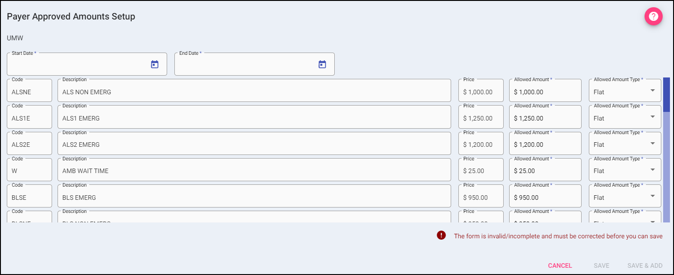Click the CANCEL button

(560, 266)
